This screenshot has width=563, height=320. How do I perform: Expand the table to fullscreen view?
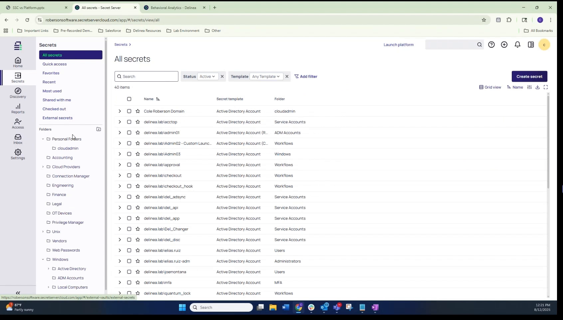click(x=546, y=87)
